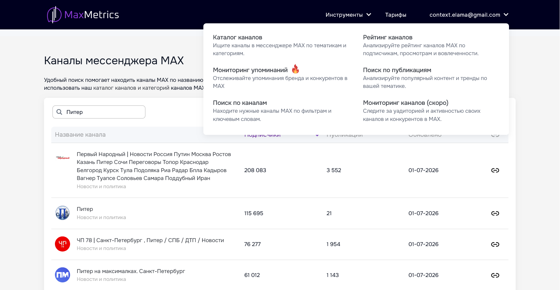
Task: Collapse the Инструменты dropdown menu
Action: [348, 15]
